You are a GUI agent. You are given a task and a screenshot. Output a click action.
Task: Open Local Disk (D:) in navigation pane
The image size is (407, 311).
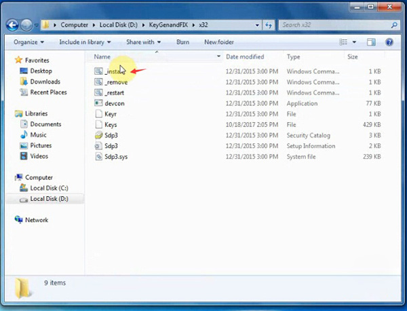point(49,199)
